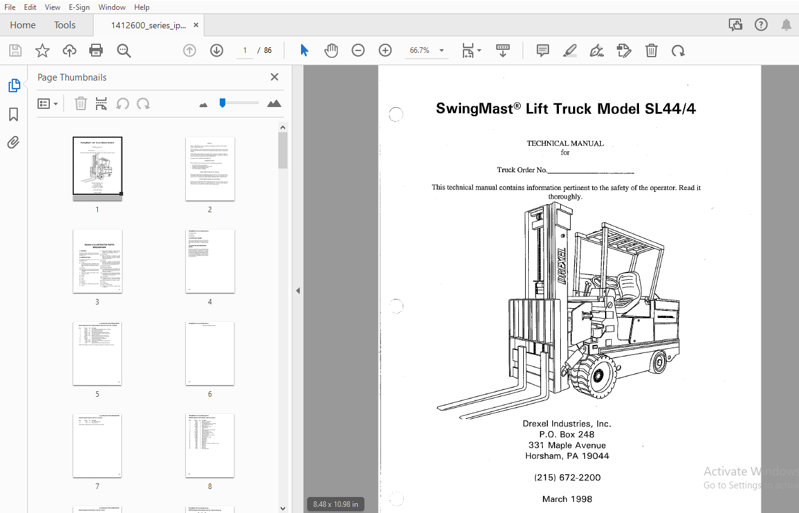Save the file with the floppy disk icon
Screen dimensions: 799x513
(15, 50)
